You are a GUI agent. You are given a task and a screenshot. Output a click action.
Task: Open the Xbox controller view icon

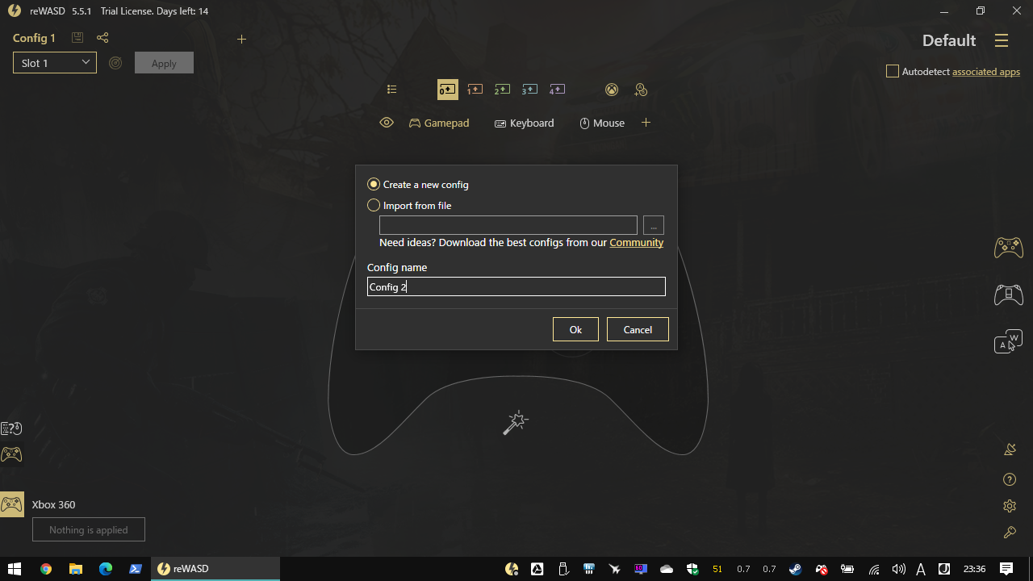(x=611, y=89)
